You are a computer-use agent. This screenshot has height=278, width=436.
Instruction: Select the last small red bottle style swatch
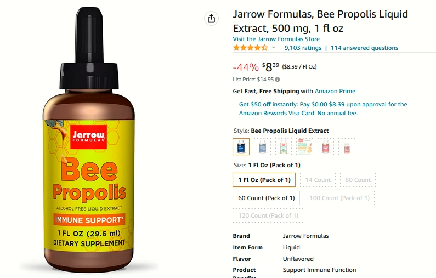point(347,146)
